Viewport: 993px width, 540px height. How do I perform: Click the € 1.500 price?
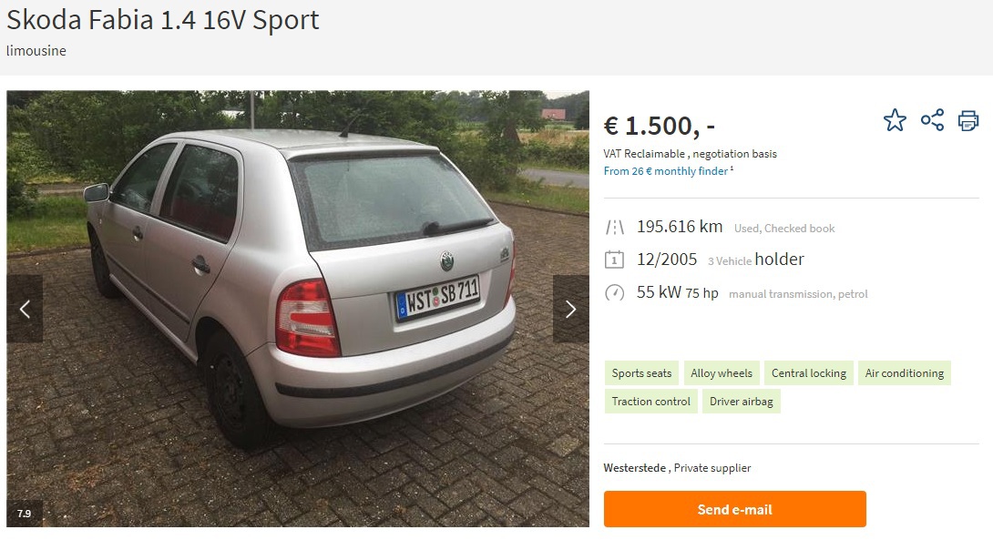660,126
